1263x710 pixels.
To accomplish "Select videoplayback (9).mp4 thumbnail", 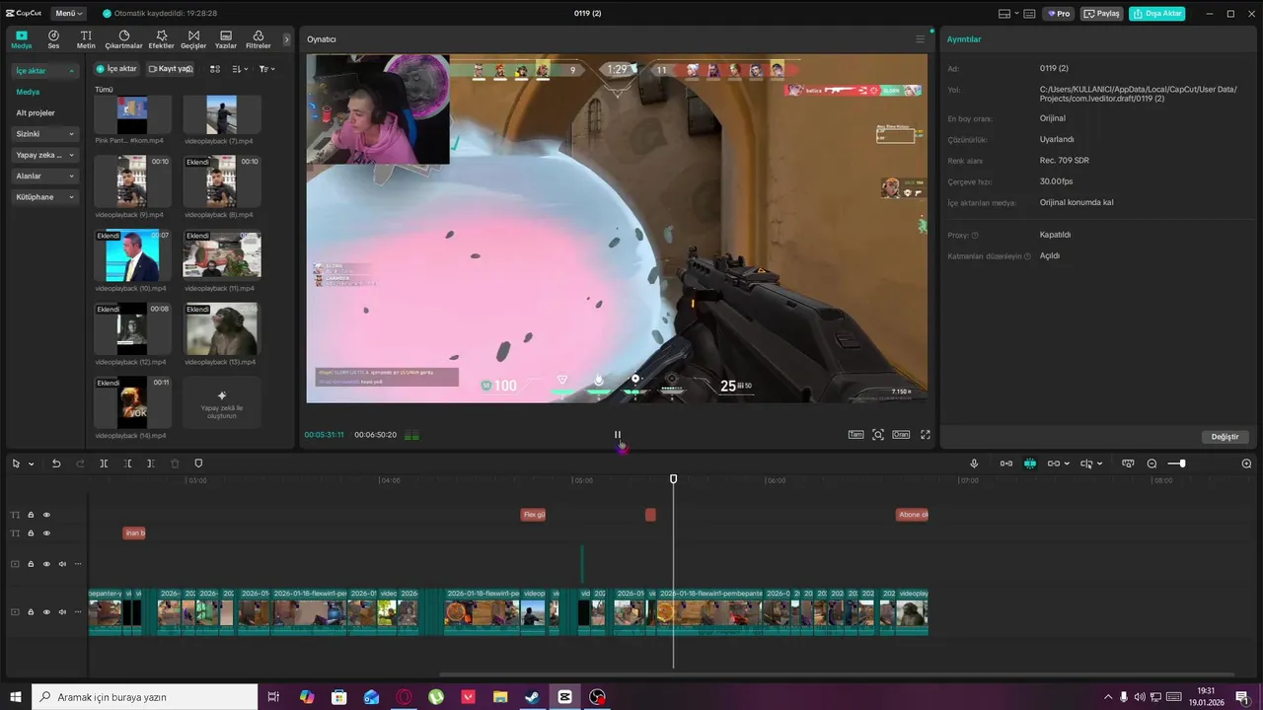I will click(x=132, y=181).
